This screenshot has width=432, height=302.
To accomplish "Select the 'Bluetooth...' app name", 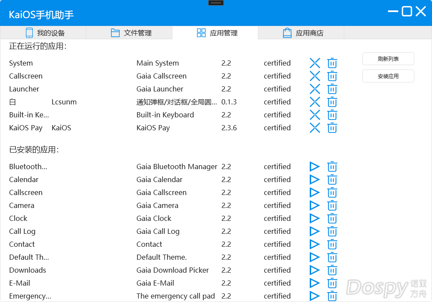I will pyautogui.click(x=28, y=167).
